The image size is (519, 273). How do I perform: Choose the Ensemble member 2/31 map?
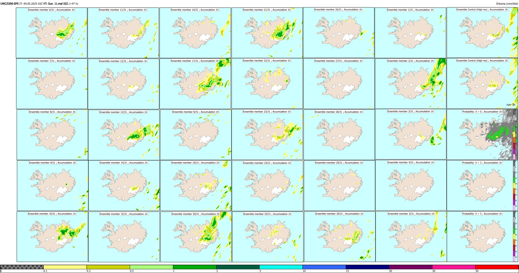tap(411, 84)
